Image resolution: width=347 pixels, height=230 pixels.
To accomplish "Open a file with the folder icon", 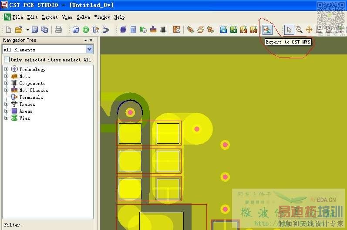I will [x=19, y=30].
